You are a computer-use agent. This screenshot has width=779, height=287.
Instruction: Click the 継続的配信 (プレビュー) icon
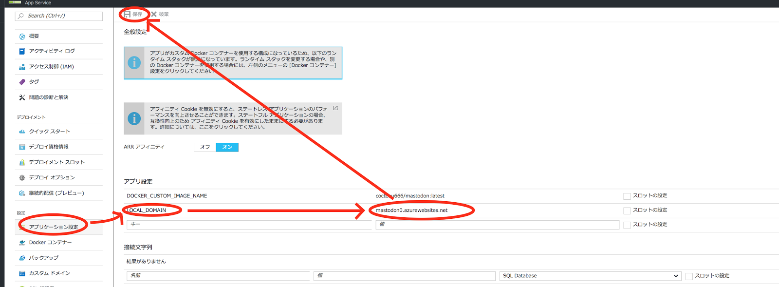[x=22, y=193]
